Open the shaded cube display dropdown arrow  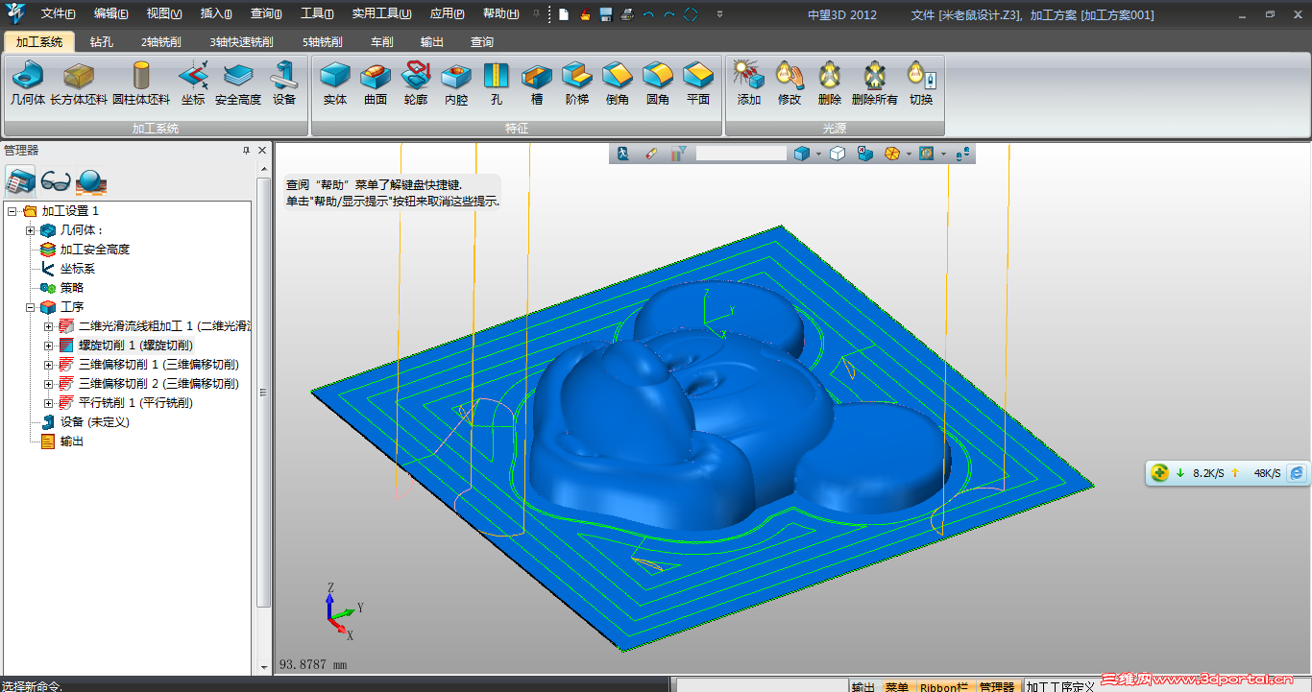click(x=818, y=154)
